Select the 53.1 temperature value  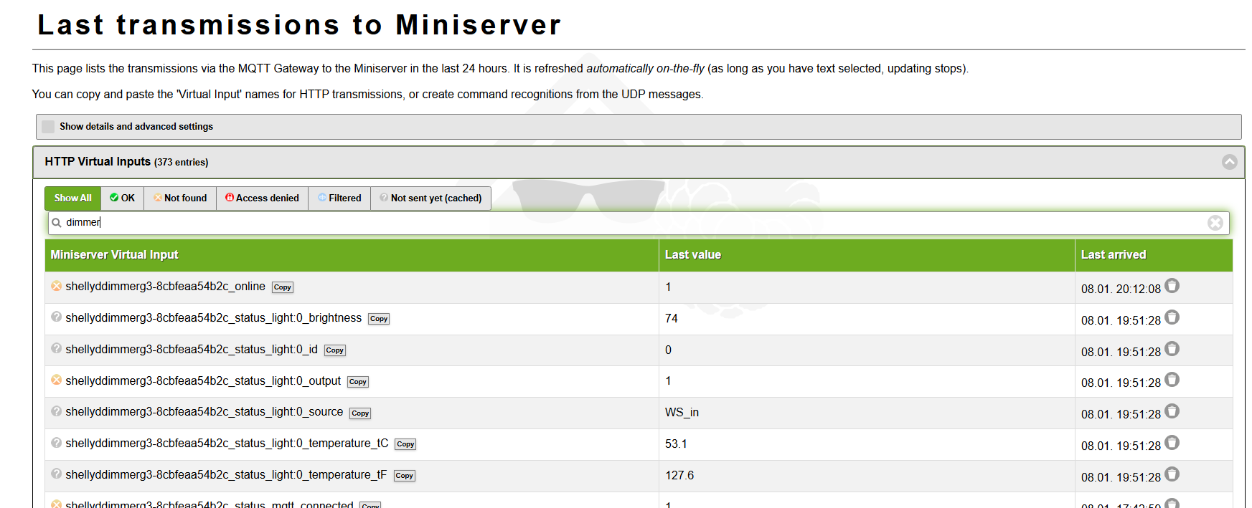[x=676, y=444]
